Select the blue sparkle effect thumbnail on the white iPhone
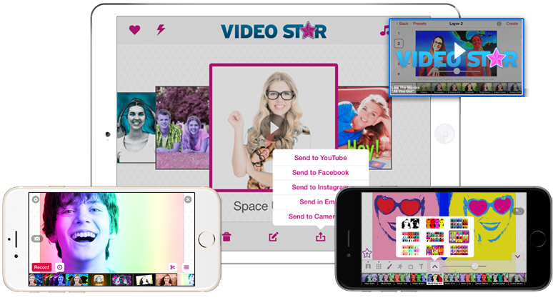Screen dimensions: 553x300 (36, 279)
